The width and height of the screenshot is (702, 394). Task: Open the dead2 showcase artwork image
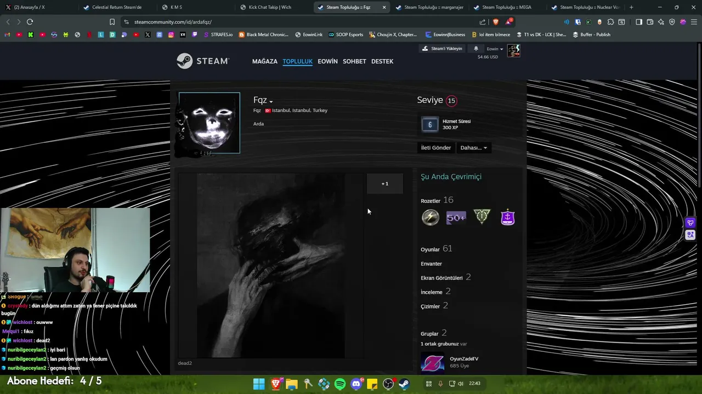click(x=271, y=266)
